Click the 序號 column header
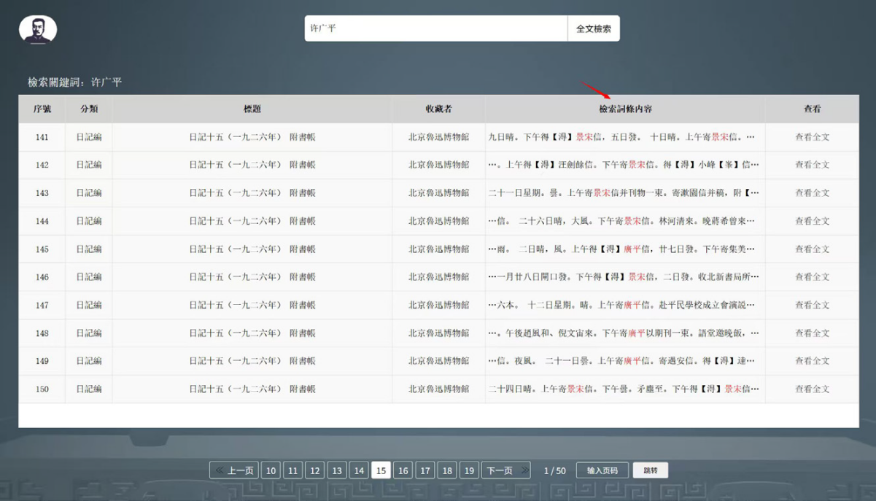 (x=42, y=109)
